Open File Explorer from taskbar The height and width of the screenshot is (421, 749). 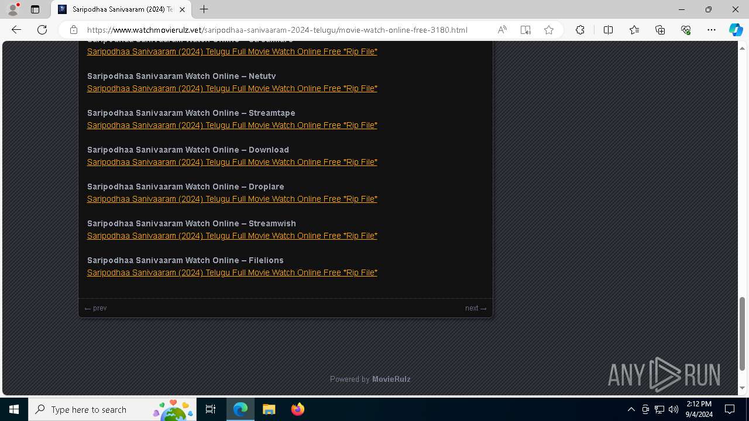269,409
